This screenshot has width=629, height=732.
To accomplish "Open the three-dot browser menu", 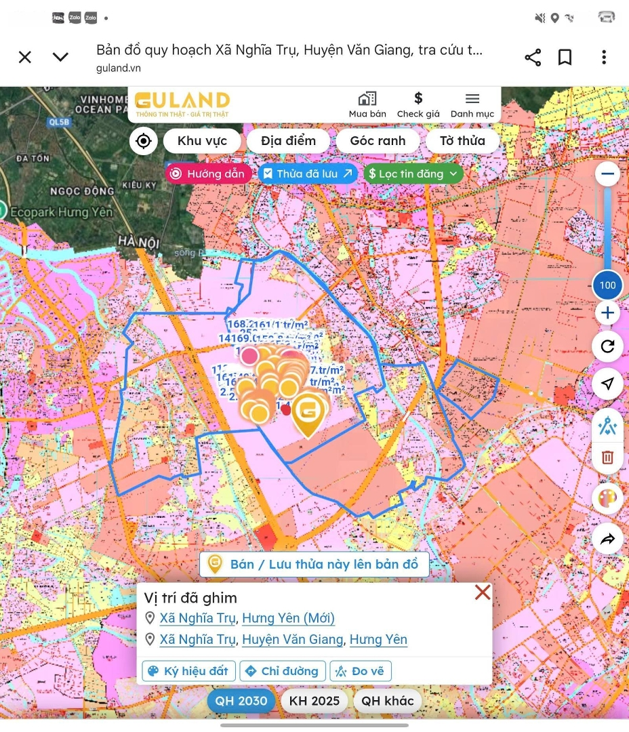I will point(603,58).
